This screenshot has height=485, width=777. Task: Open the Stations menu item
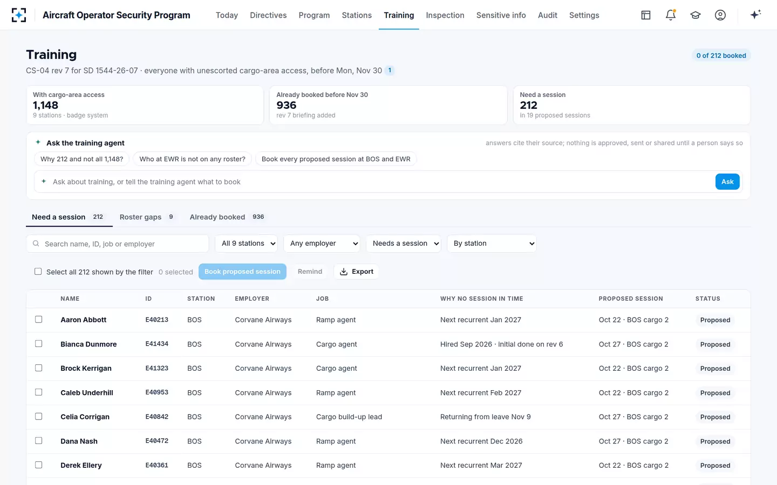(x=357, y=15)
